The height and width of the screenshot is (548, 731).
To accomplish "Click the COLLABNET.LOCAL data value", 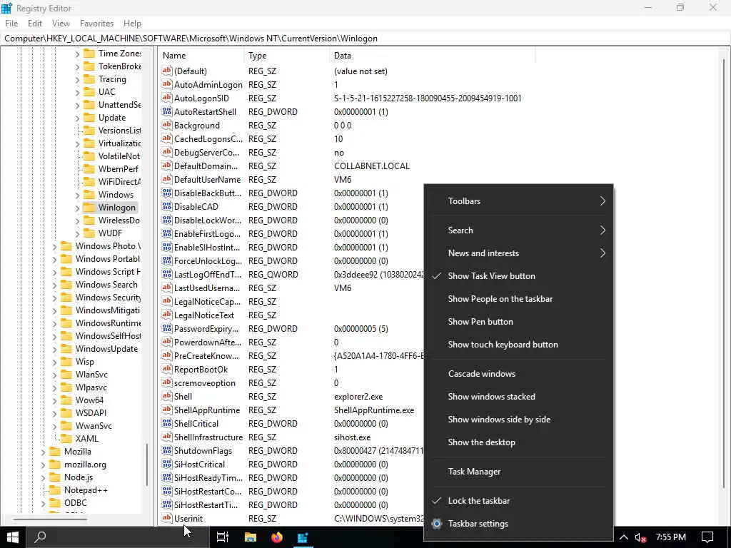I will point(371,166).
